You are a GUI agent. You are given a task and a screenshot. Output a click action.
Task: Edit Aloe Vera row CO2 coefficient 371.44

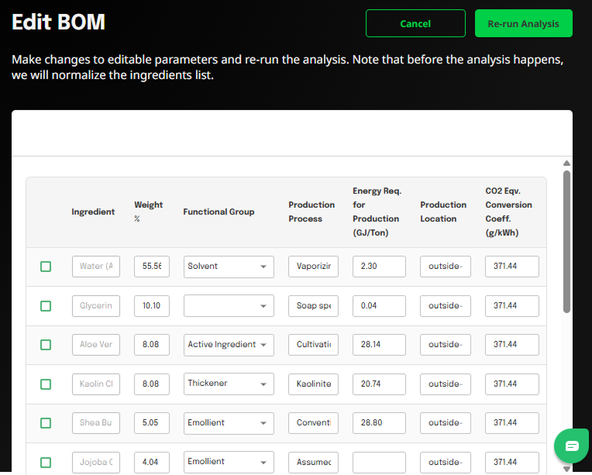512,345
